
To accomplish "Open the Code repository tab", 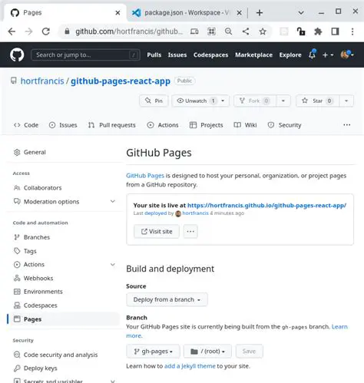I will [26, 125].
